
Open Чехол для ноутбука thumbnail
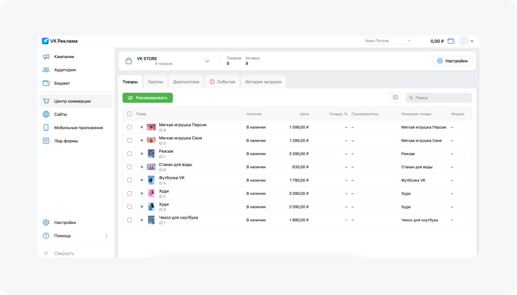click(x=151, y=220)
